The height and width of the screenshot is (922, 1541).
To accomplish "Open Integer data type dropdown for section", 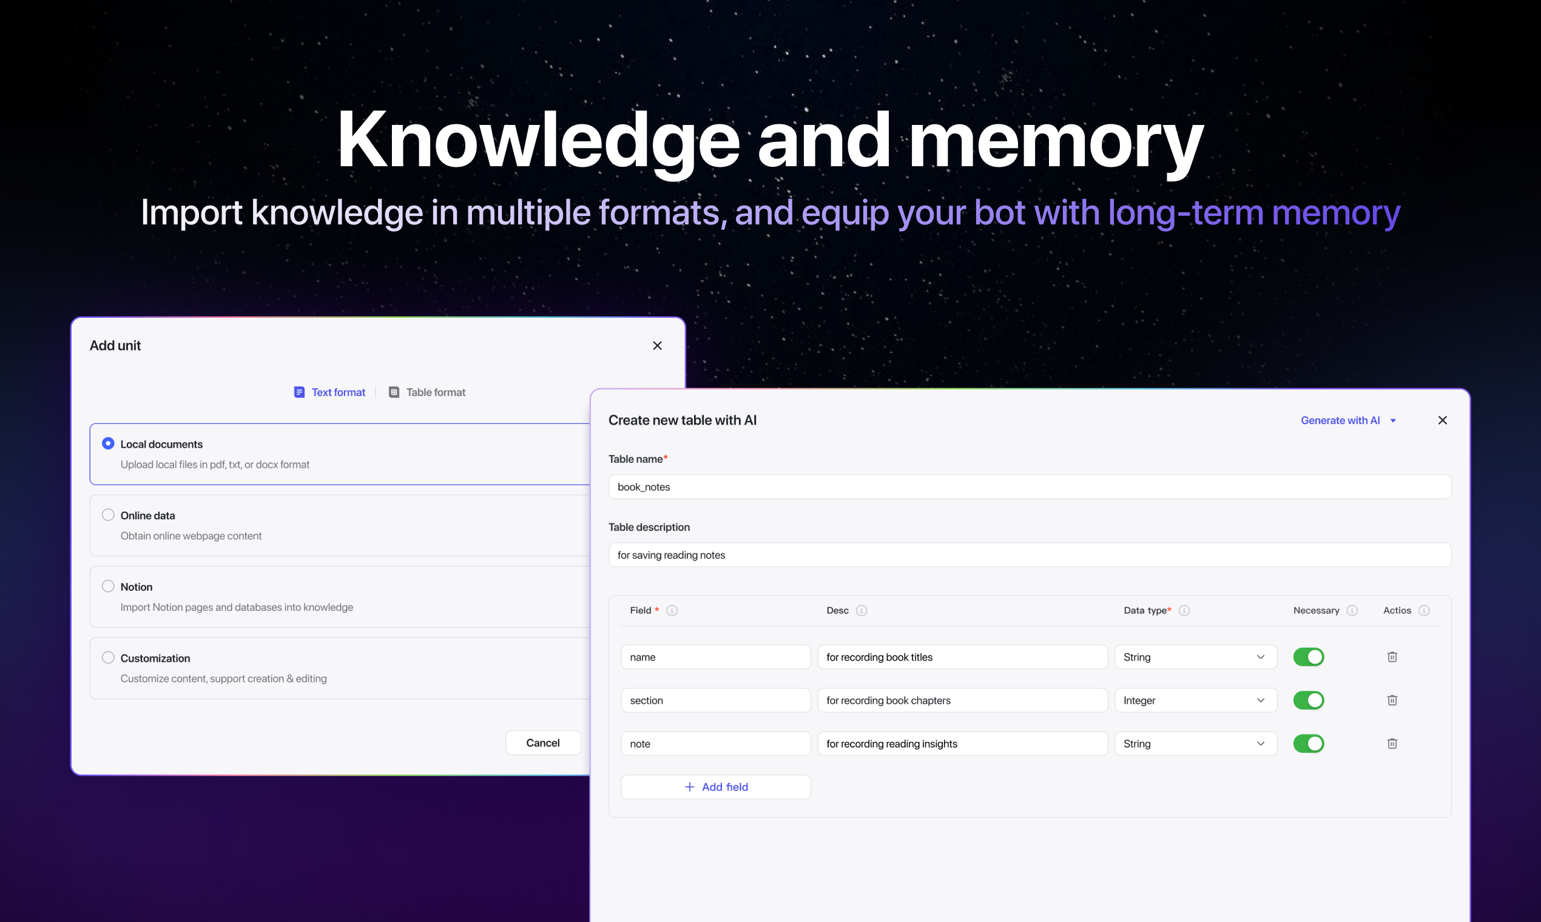I will [1195, 700].
